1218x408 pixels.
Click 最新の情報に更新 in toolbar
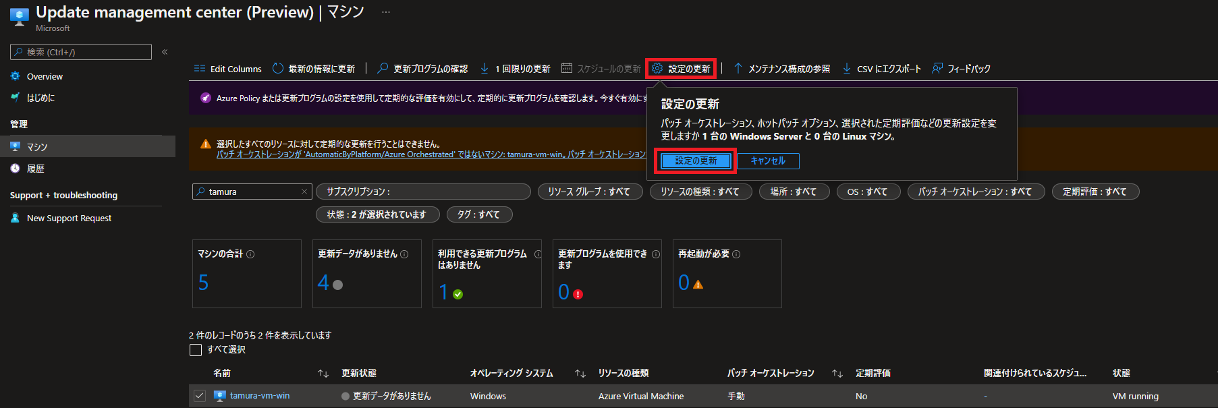click(x=314, y=69)
